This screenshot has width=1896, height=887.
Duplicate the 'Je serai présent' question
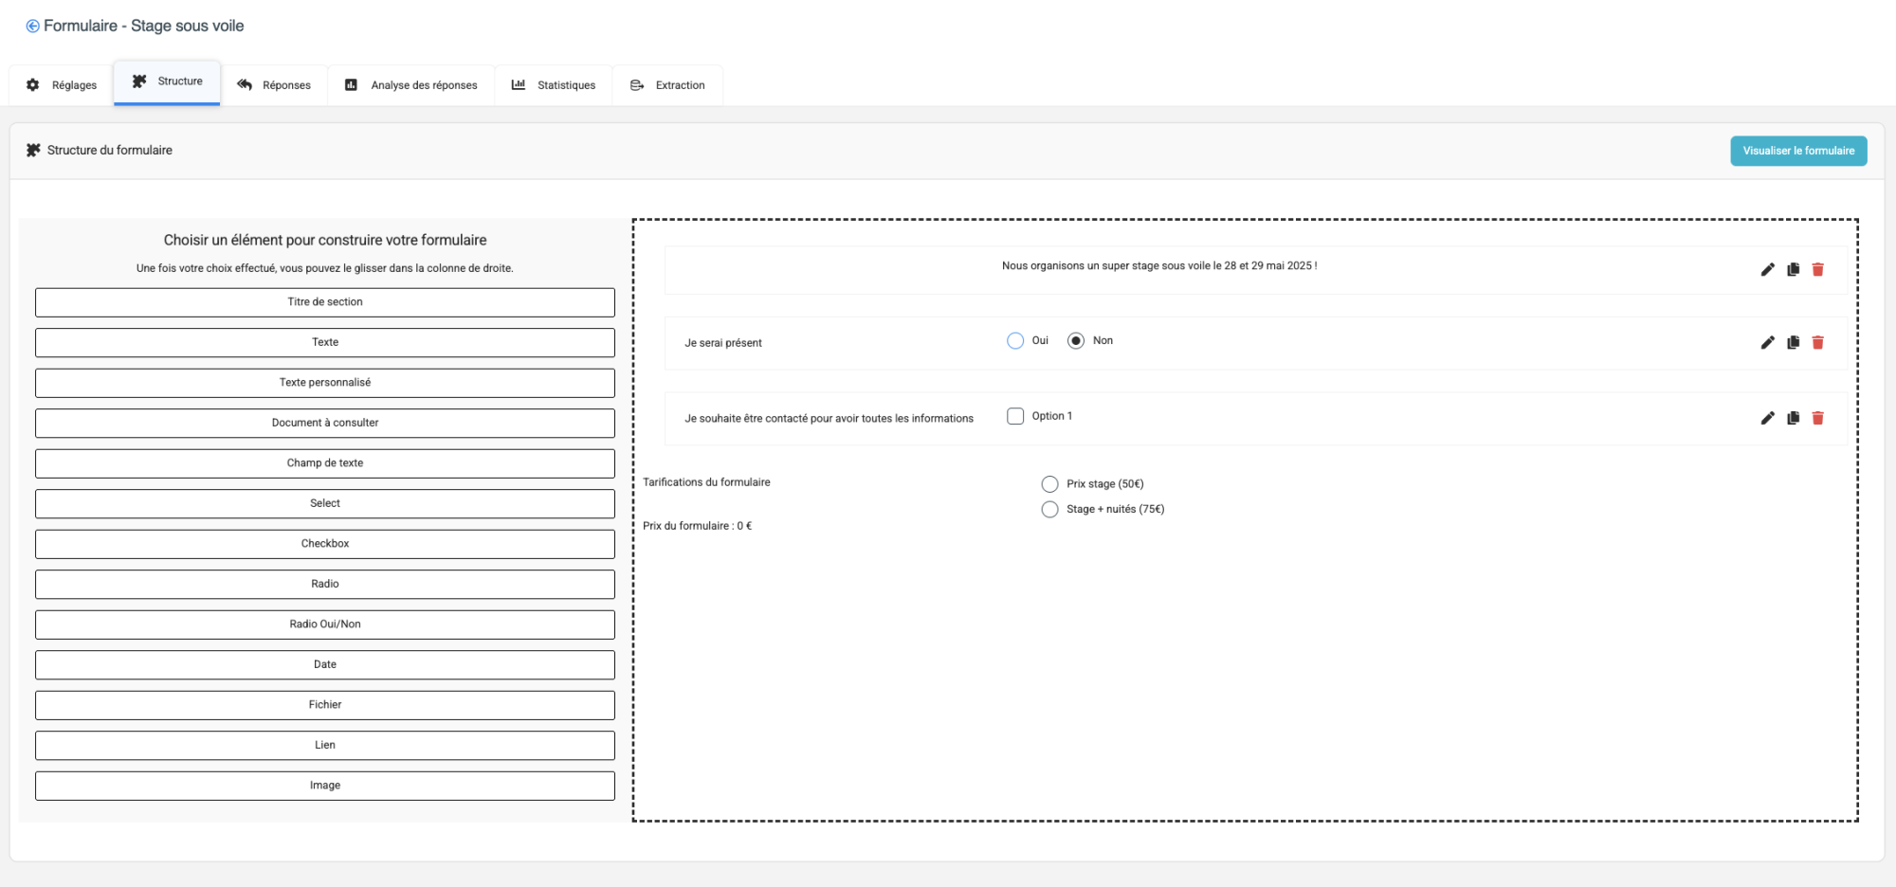tap(1793, 343)
